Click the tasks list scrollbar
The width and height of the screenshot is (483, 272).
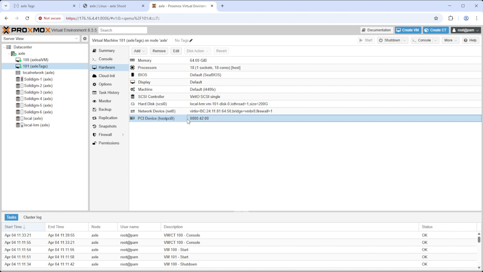pos(479,239)
